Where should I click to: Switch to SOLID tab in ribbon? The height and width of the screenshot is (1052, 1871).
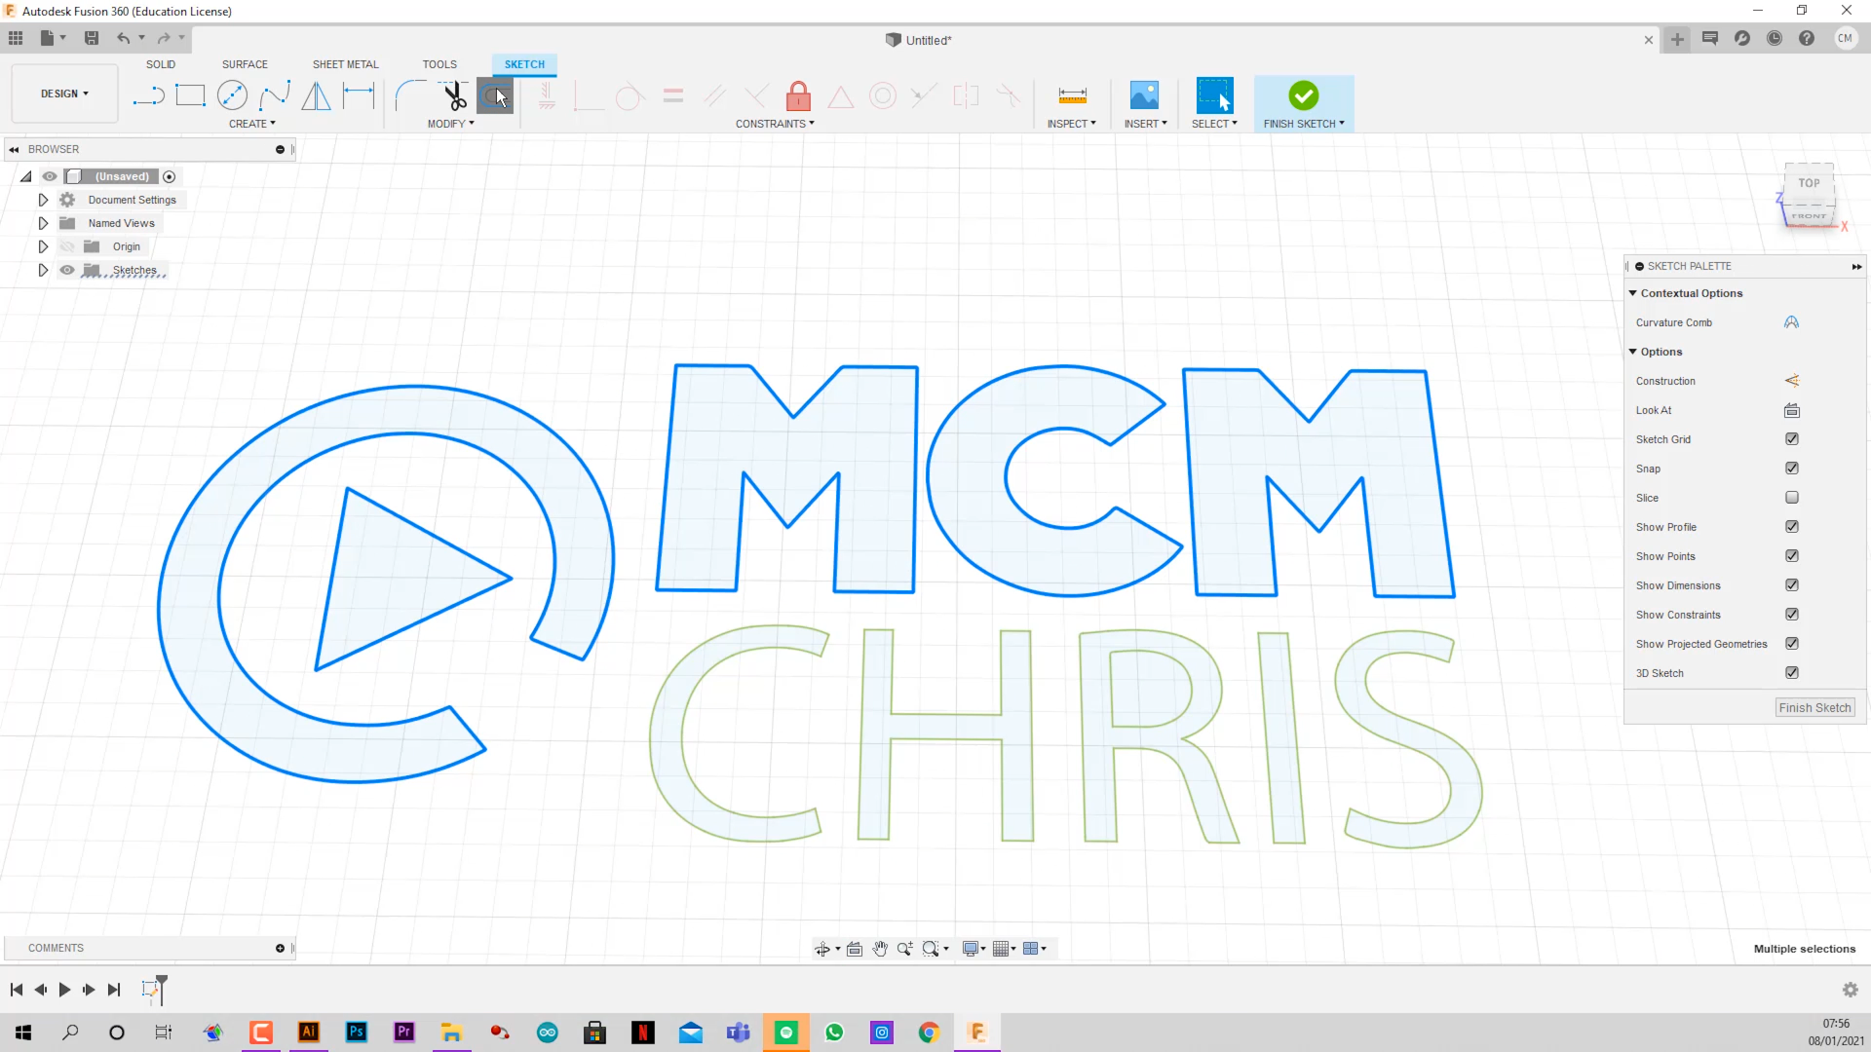click(160, 64)
